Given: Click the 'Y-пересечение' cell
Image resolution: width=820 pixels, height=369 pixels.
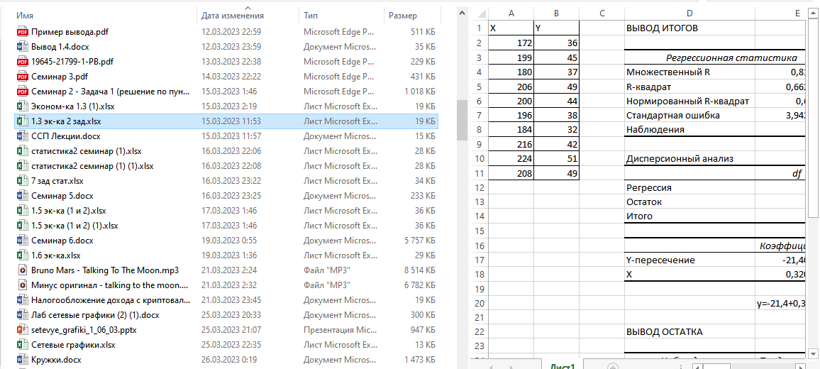Looking at the screenshot, I should click(689, 260).
